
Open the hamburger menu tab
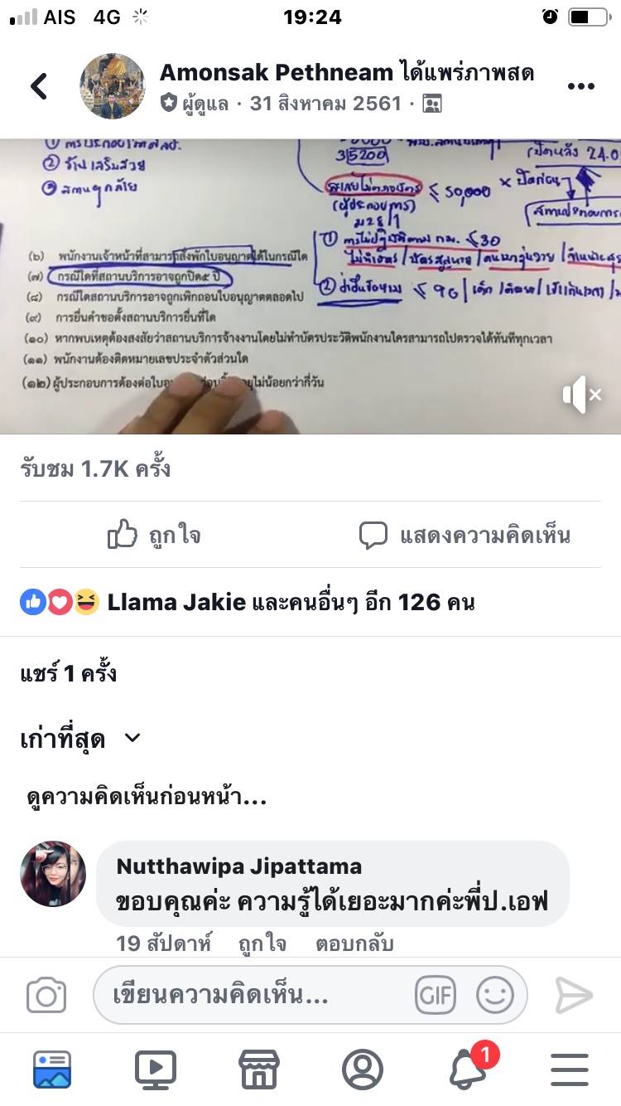[570, 1070]
